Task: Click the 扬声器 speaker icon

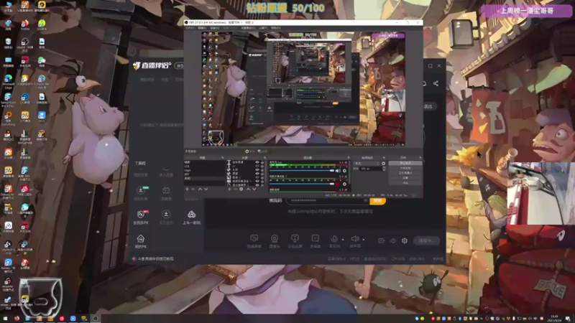Action: [354, 239]
